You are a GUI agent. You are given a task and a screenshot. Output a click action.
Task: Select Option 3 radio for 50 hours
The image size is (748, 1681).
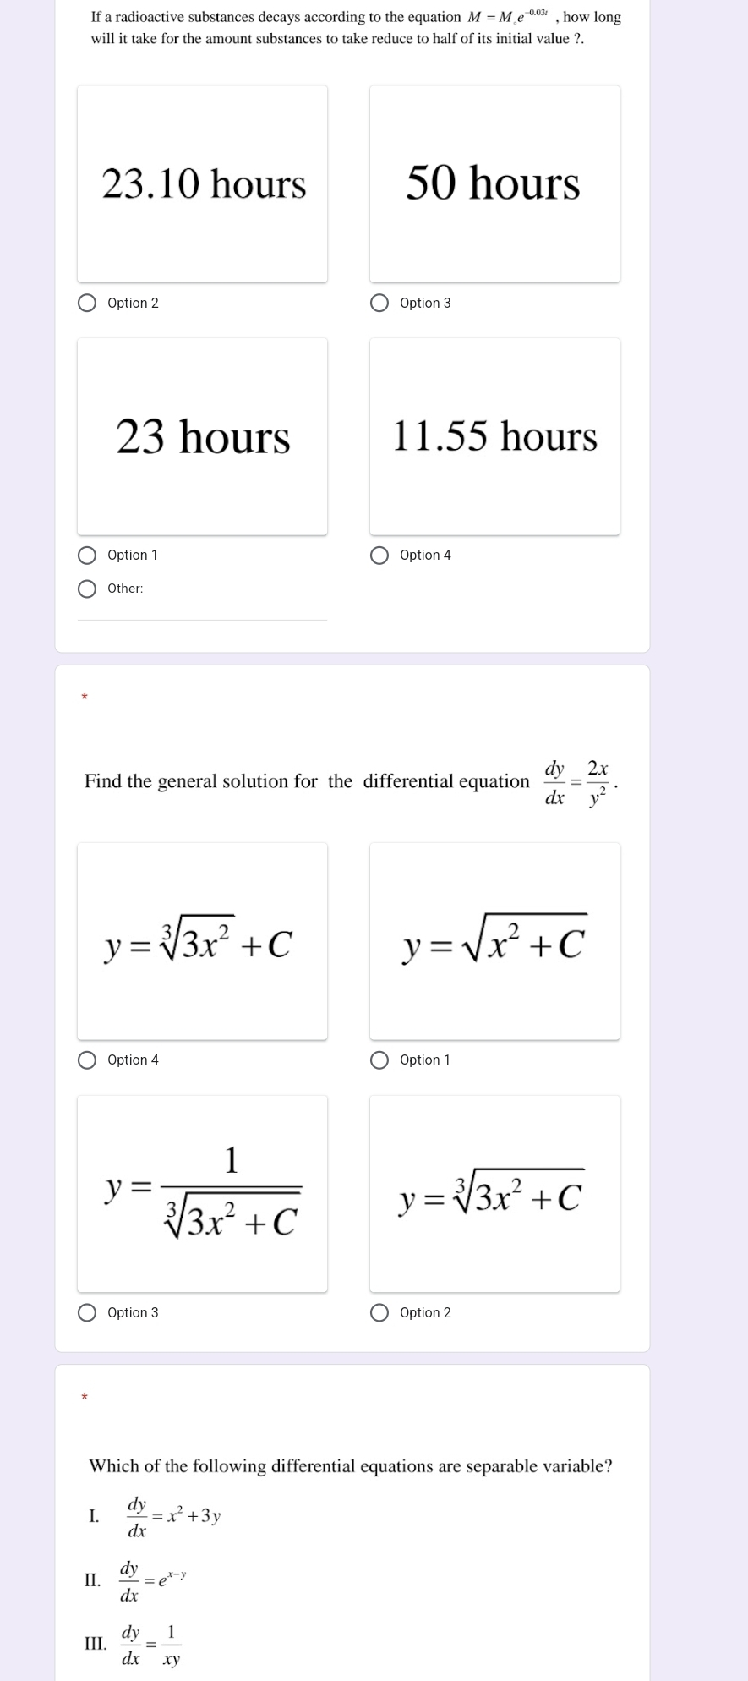[x=379, y=304]
